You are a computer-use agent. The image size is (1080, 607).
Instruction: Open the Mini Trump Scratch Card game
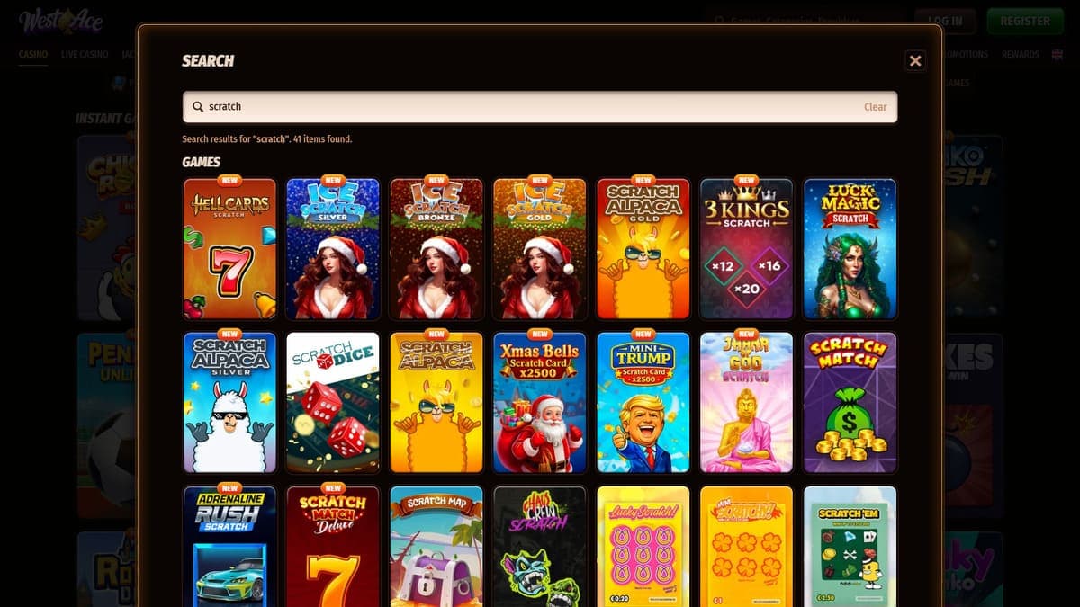click(643, 403)
